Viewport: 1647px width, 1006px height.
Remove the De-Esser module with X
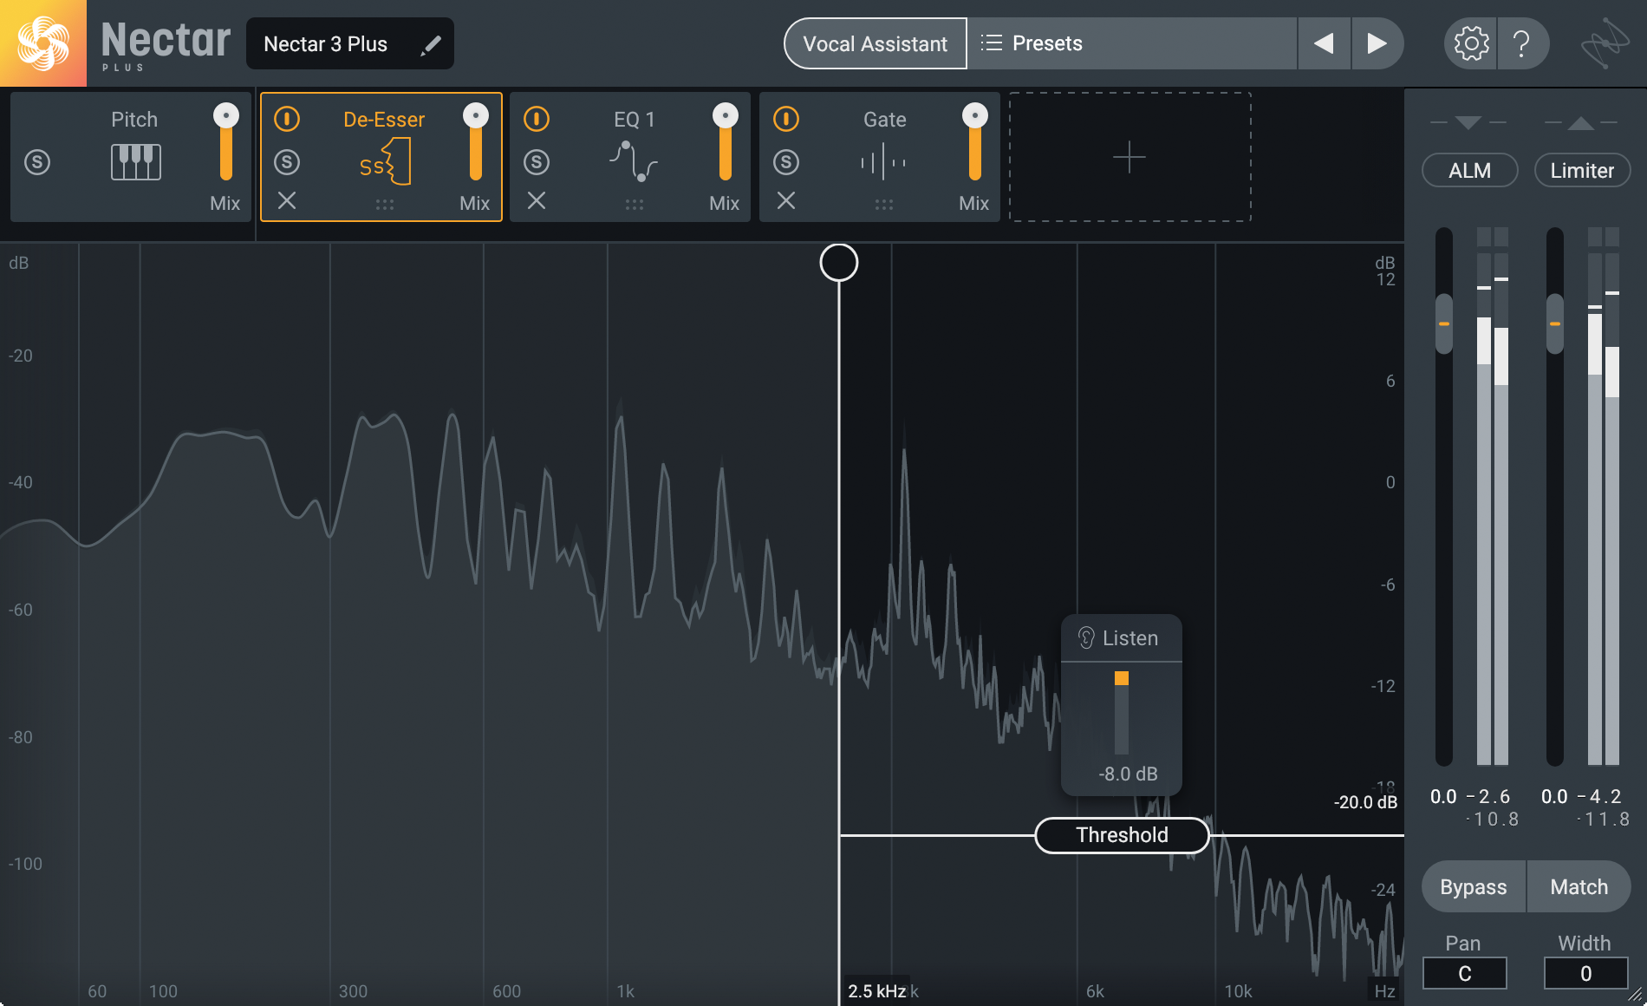click(x=287, y=201)
